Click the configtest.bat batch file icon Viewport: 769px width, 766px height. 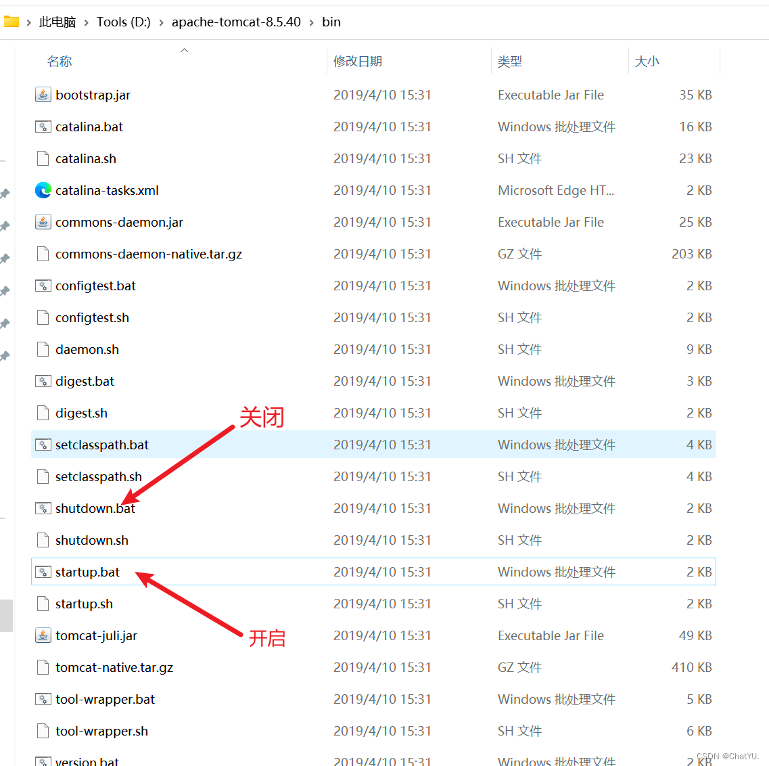point(43,286)
